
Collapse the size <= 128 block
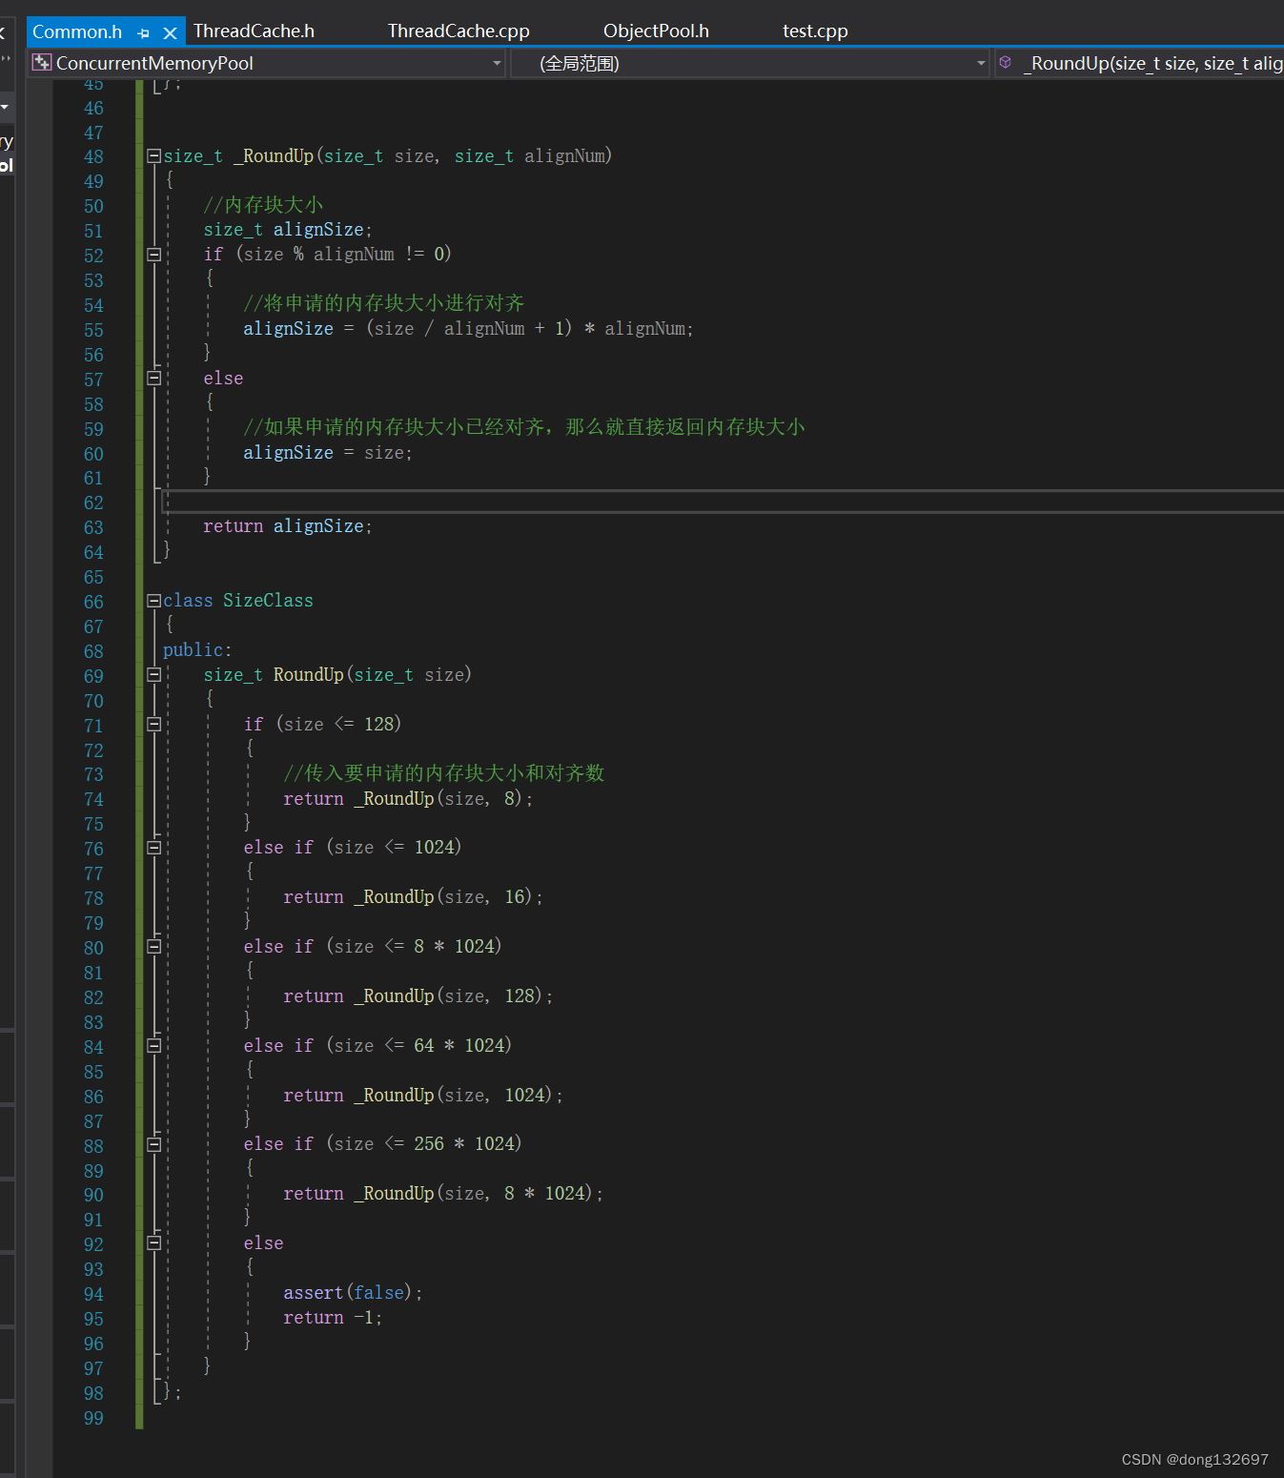tap(153, 725)
